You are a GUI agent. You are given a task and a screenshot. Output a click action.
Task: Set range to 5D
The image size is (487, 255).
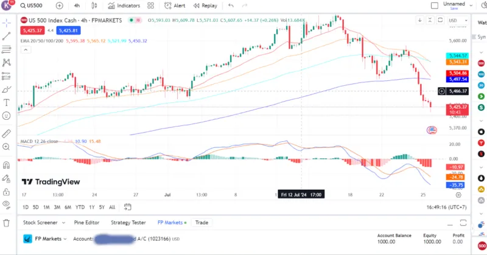[36, 207]
